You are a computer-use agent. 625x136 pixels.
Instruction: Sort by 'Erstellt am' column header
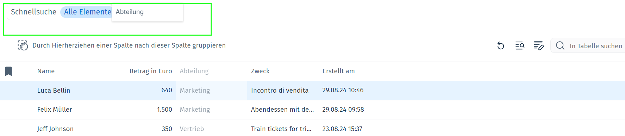pyautogui.click(x=338, y=71)
